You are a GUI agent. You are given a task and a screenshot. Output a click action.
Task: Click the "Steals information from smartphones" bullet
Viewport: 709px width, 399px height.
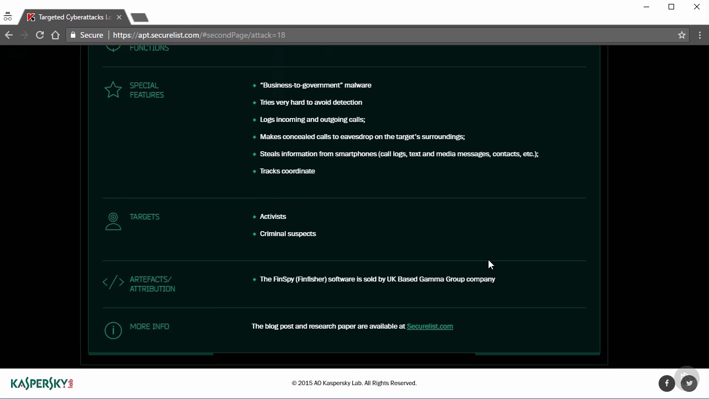(x=399, y=154)
